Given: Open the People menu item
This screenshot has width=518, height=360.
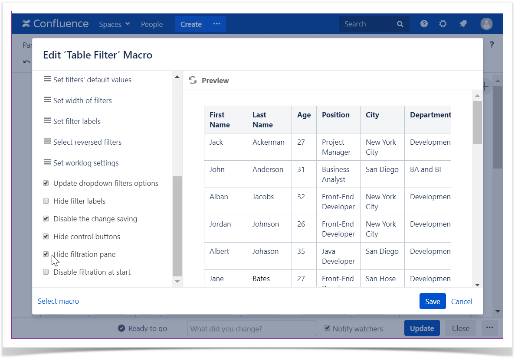Looking at the screenshot, I should tap(152, 24).
